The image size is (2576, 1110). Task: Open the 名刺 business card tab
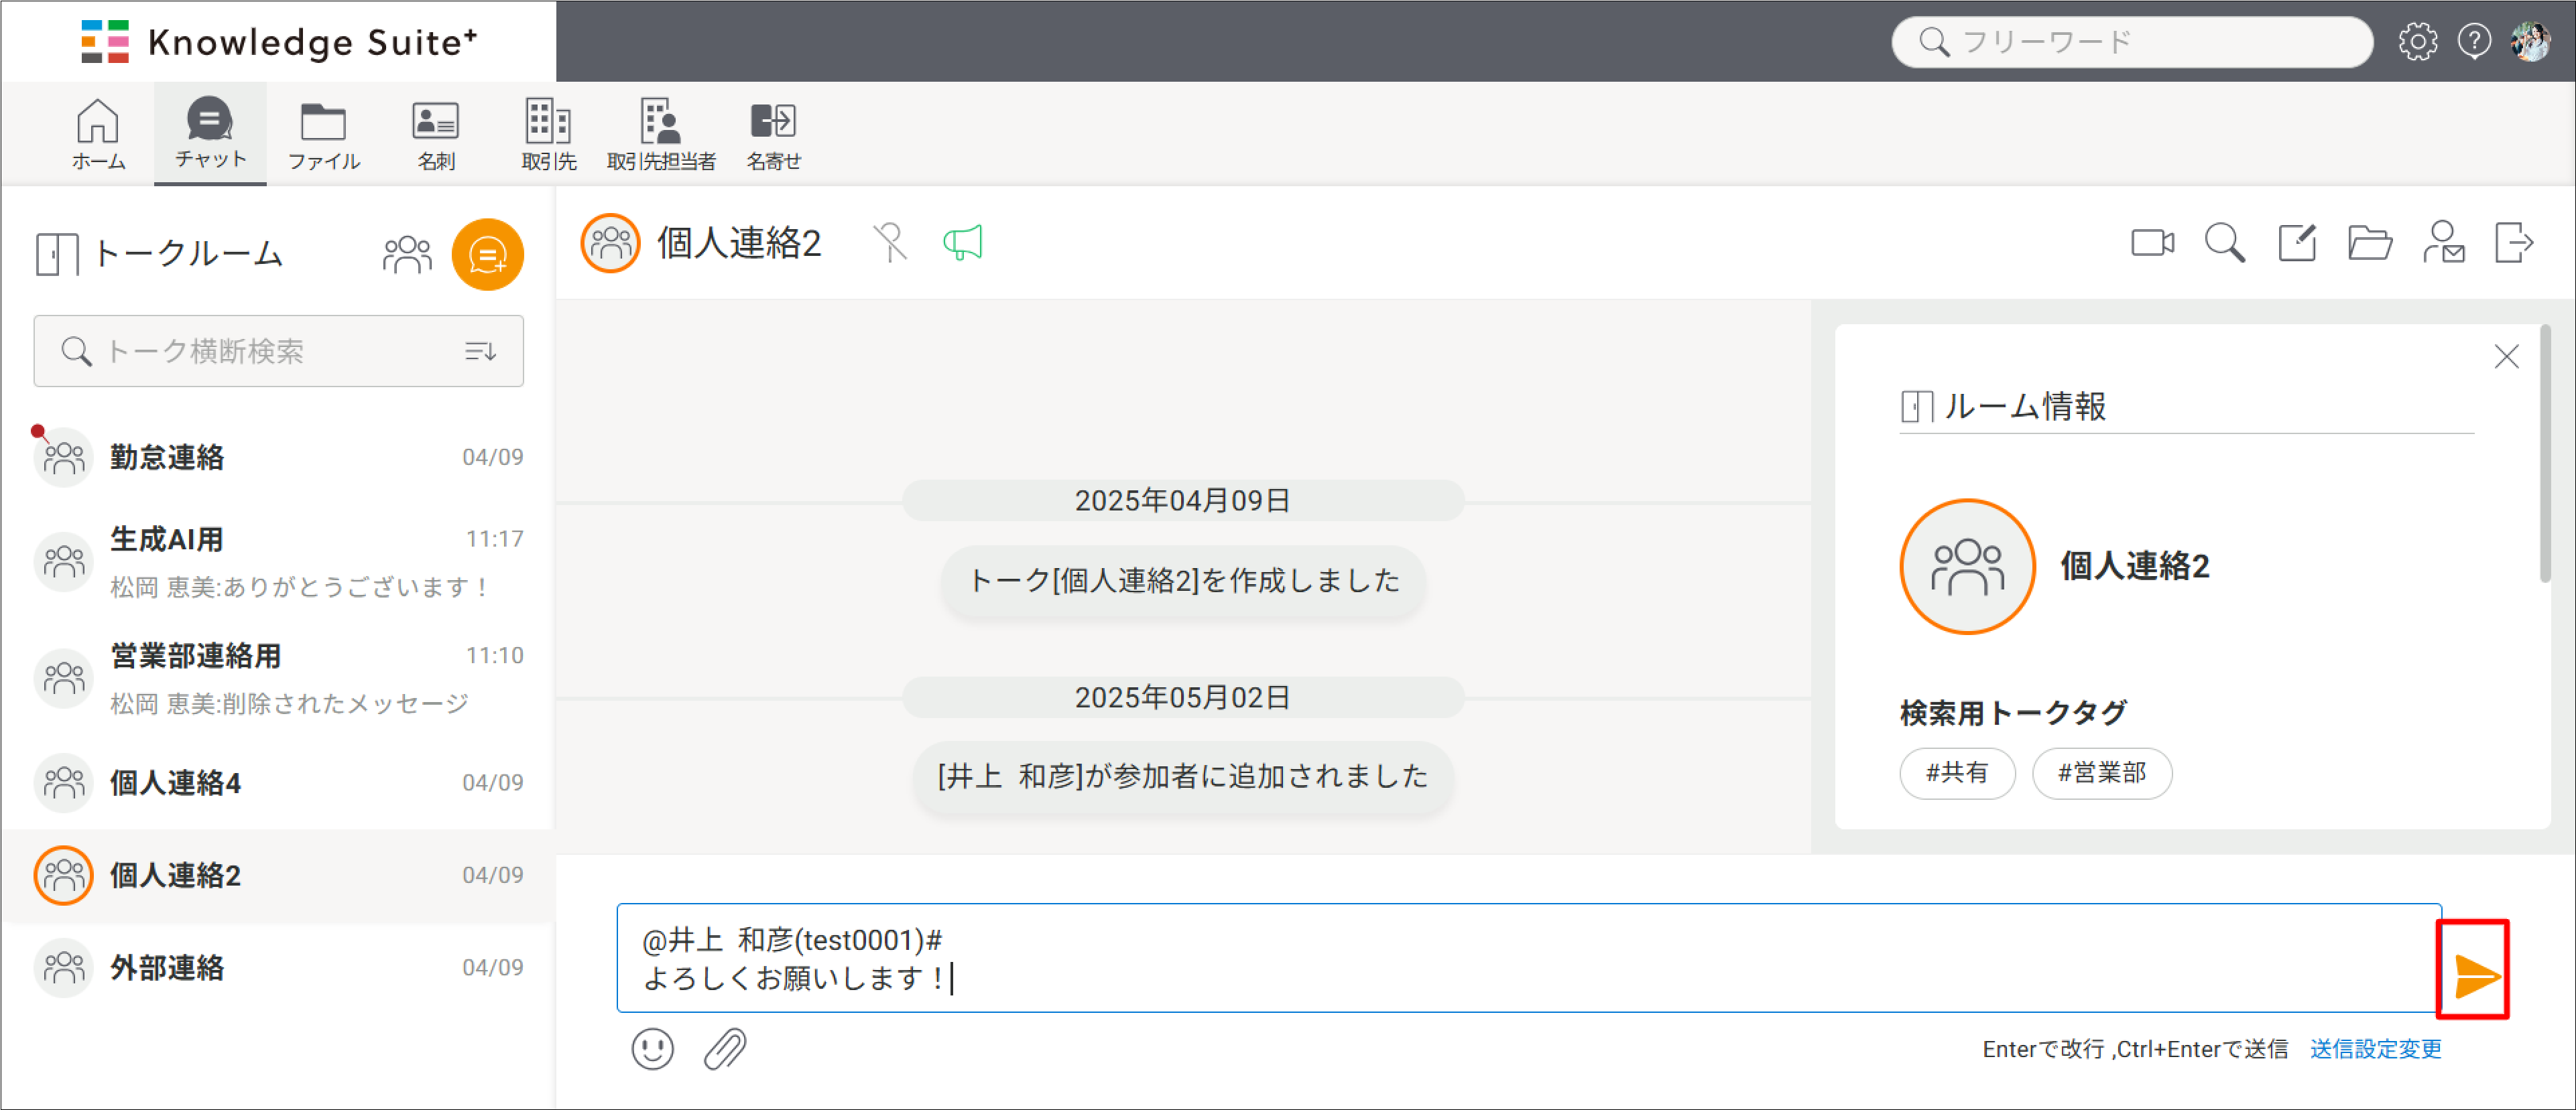click(436, 134)
